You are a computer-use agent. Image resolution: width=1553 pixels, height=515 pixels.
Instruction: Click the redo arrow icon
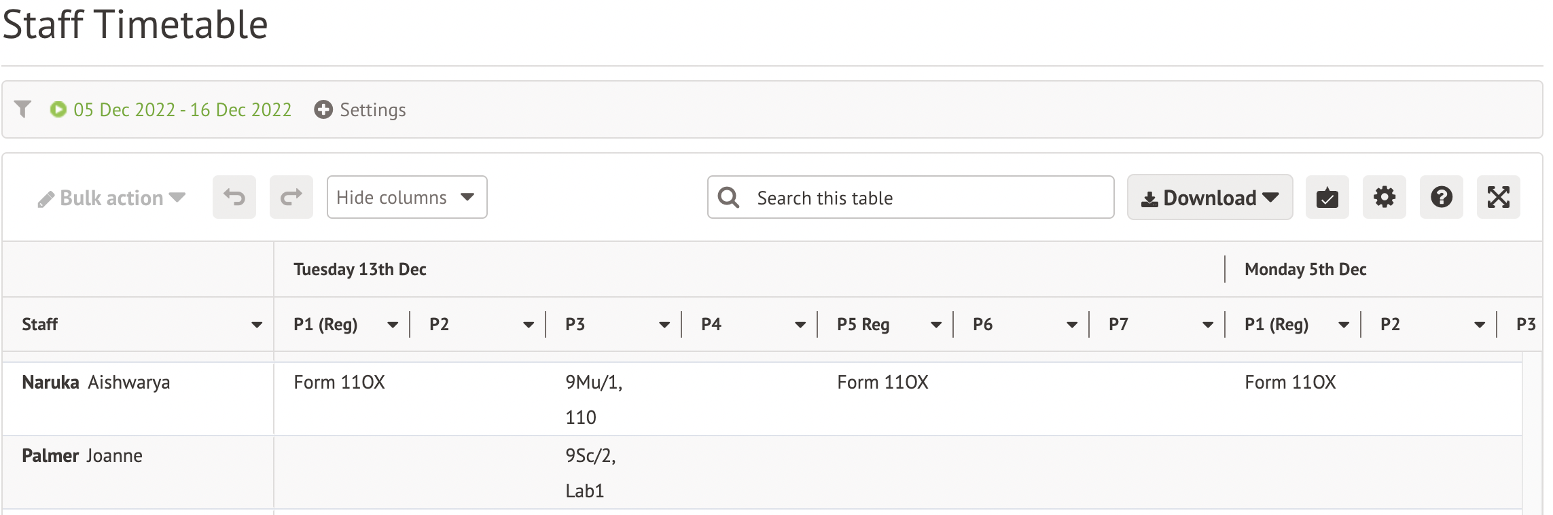tap(291, 198)
